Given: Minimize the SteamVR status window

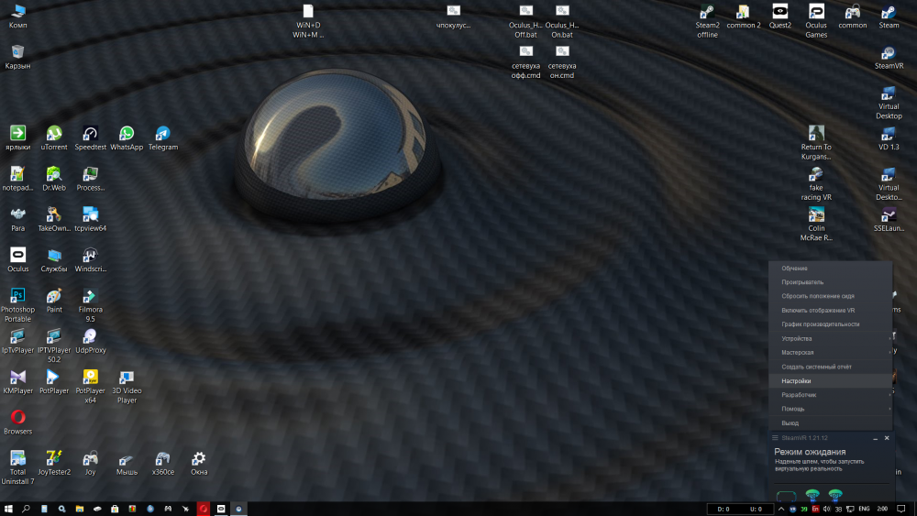Looking at the screenshot, I should pyautogui.click(x=876, y=438).
